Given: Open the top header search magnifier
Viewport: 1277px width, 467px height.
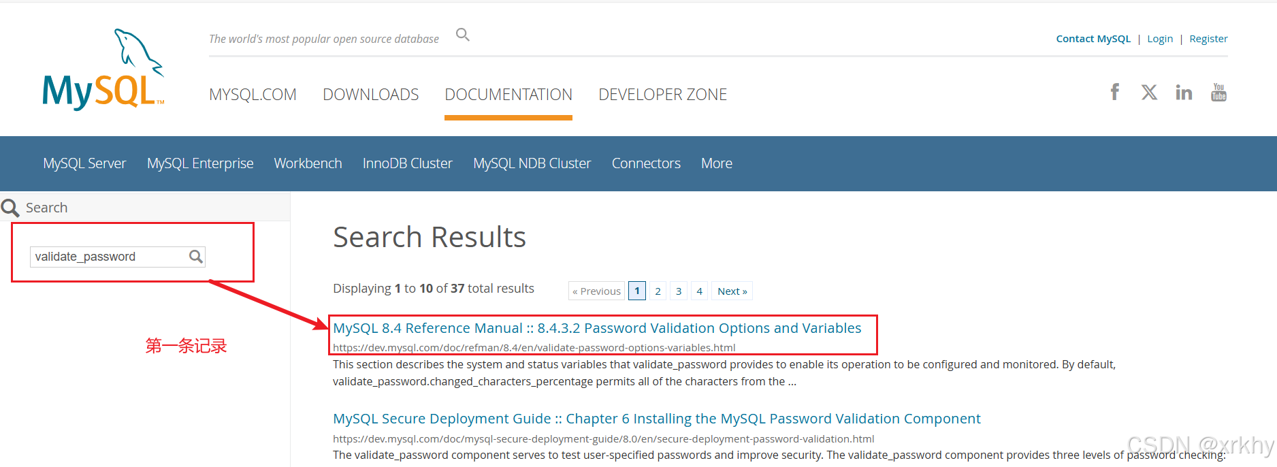Looking at the screenshot, I should click(x=463, y=35).
